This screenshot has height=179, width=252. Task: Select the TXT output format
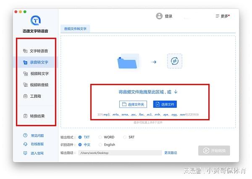(x=84, y=137)
